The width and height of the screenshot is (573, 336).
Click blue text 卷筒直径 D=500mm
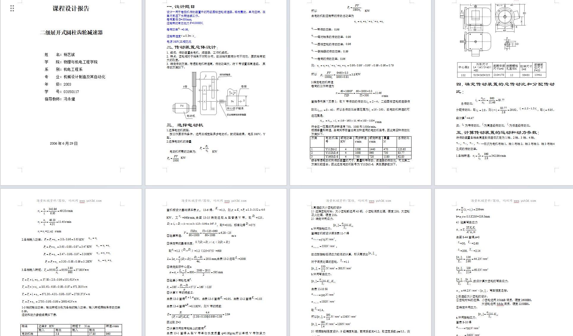[179, 20]
